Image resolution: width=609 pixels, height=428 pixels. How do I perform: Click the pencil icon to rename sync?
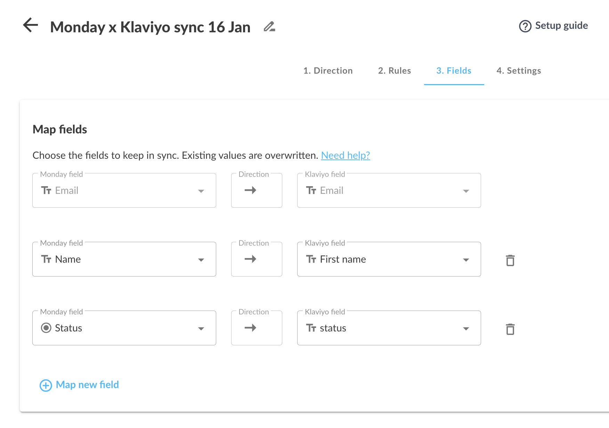pos(269,27)
